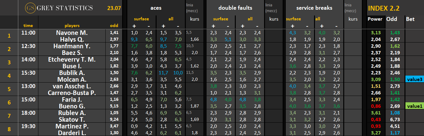Click Rublev's index odd 1,08
424x136 pixels.
[x=394, y=113]
